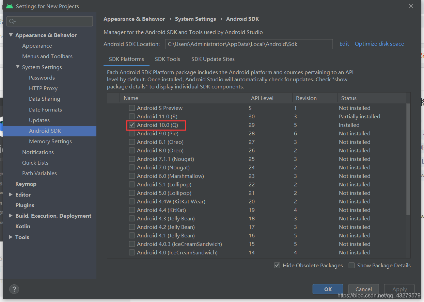This screenshot has width=424, height=302.
Task: Uncheck the Android 10.0 (Q) checkbox
Action: tap(132, 125)
